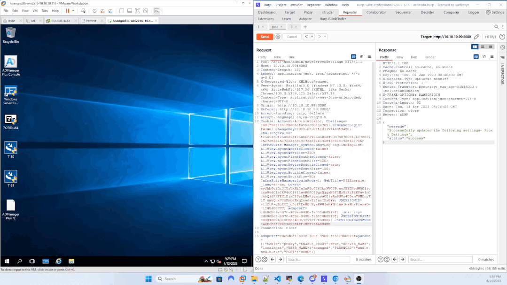Screen dimensions: 507x285
Task: Toggle non-printable characters in Request pane
Action: coord(361,56)
